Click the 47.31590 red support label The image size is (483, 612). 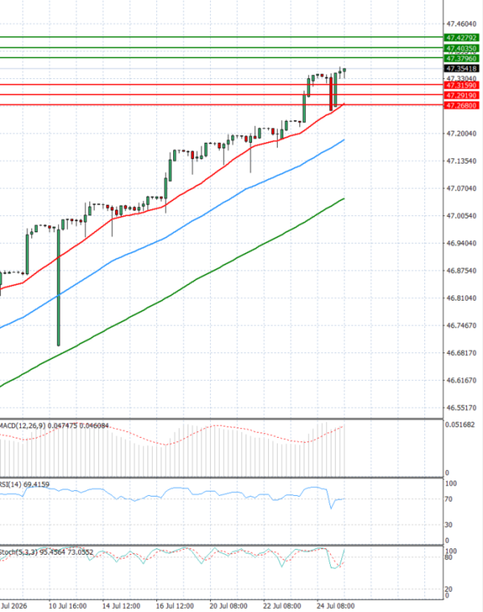(461, 85)
